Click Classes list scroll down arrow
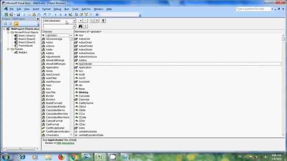The image size is (287, 161). click(71, 135)
